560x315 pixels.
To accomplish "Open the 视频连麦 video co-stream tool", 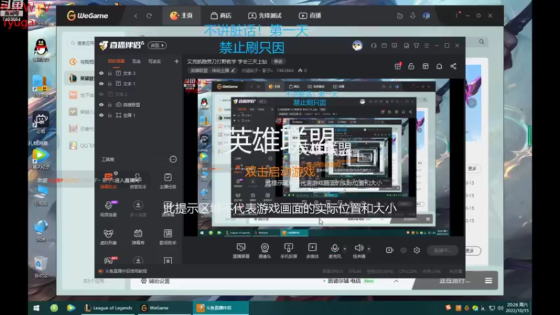I will (108, 208).
